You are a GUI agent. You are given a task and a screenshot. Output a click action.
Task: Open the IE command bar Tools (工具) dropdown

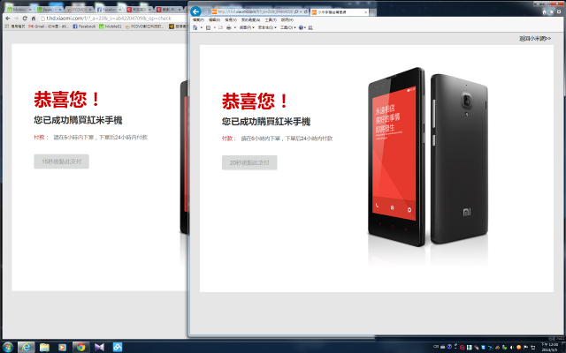tap(288, 27)
